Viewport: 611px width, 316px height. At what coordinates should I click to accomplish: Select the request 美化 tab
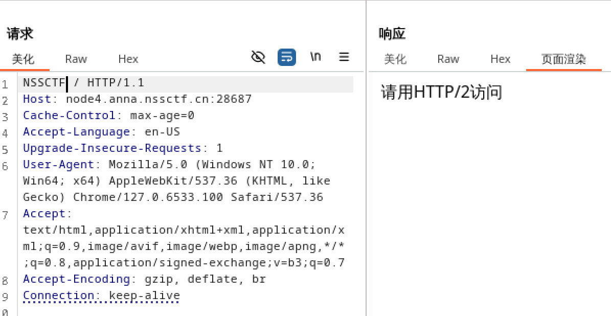(x=24, y=59)
